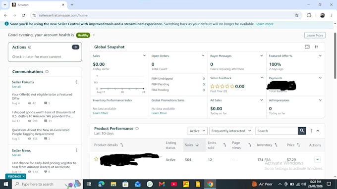Open Seller News three-dot options

(76, 150)
